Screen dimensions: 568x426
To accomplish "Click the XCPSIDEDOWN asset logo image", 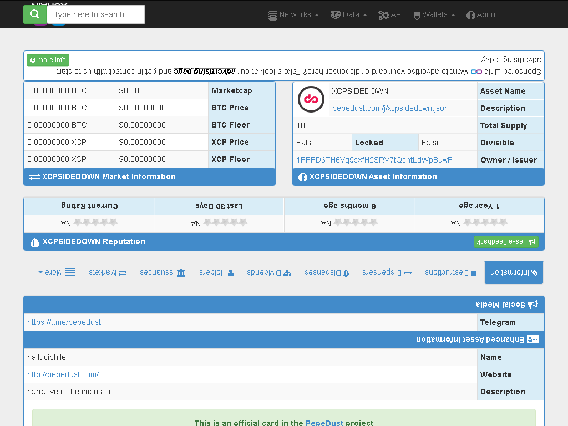I will 311,99.
